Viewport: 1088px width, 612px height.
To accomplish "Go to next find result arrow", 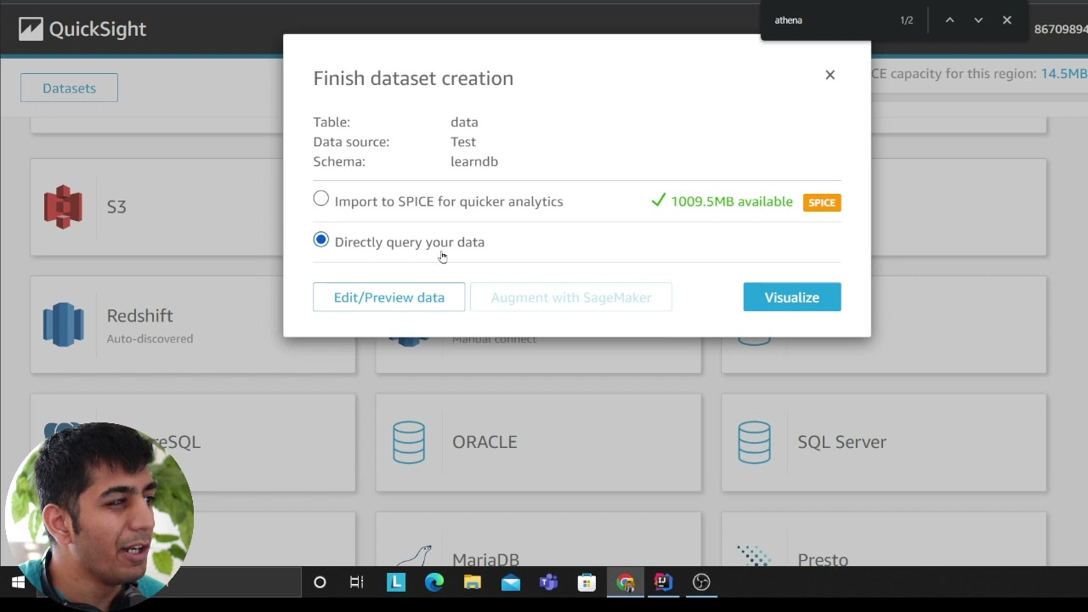I will [978, 20].
